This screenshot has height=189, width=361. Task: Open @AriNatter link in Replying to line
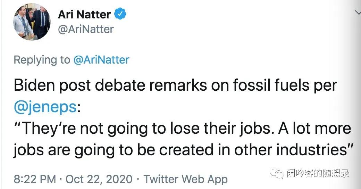[101, 60]
